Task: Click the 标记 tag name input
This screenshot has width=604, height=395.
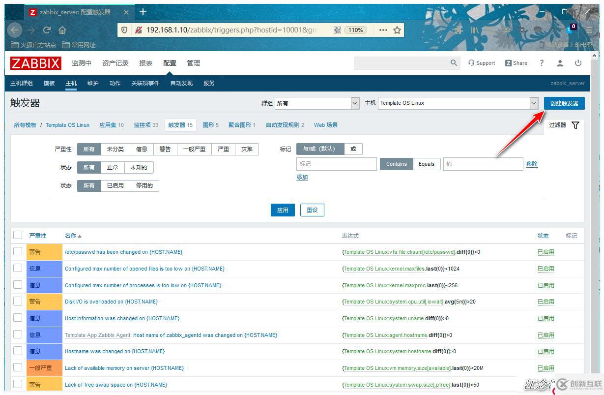Action: 337,164
